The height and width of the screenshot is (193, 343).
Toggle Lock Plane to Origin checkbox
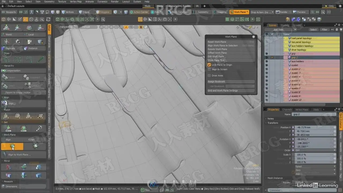tap(209, 65)
